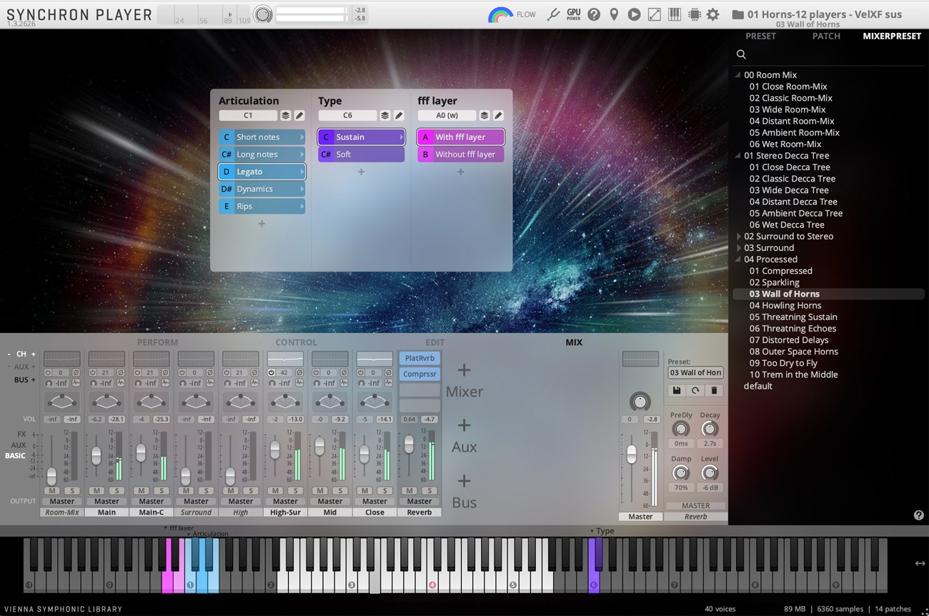Save the reverb preset with the disk icon
The height and width of the screenshot is (616, 929).
click(677, 390)
